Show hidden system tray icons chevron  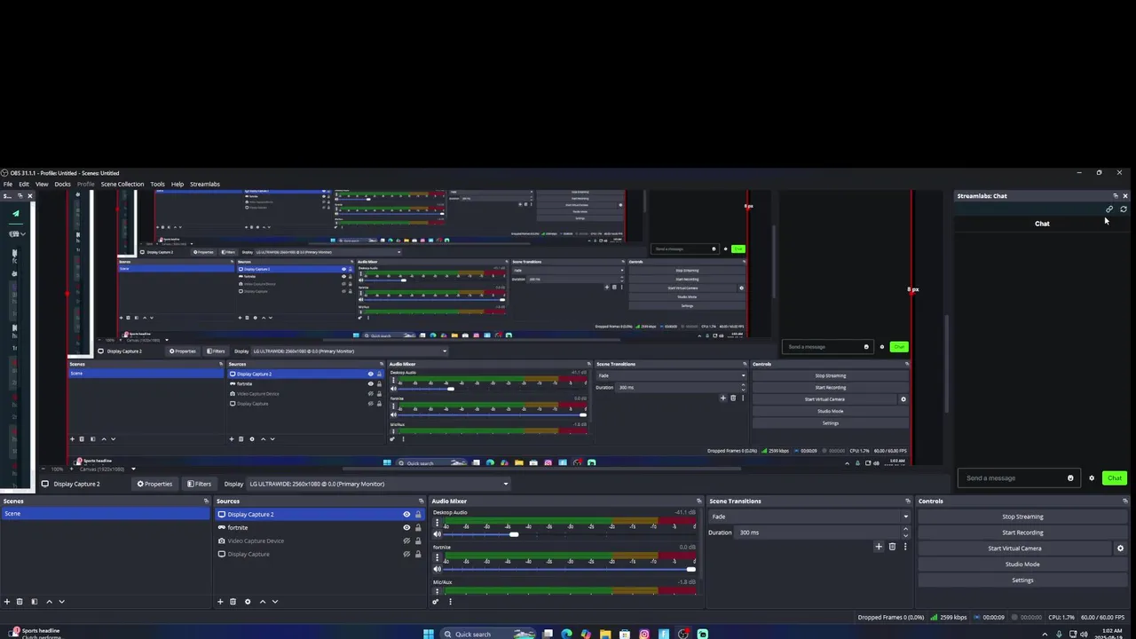[1044, 635]
